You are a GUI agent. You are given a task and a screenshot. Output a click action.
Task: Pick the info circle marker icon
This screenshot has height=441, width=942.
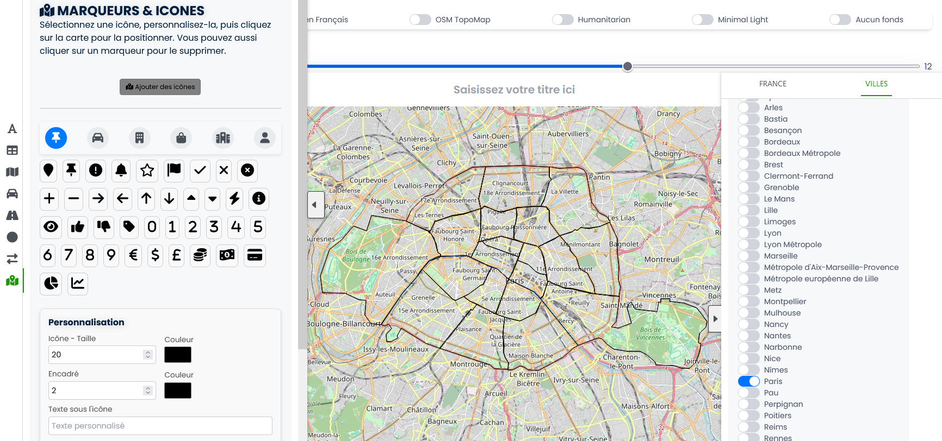(x=259, y=199)
